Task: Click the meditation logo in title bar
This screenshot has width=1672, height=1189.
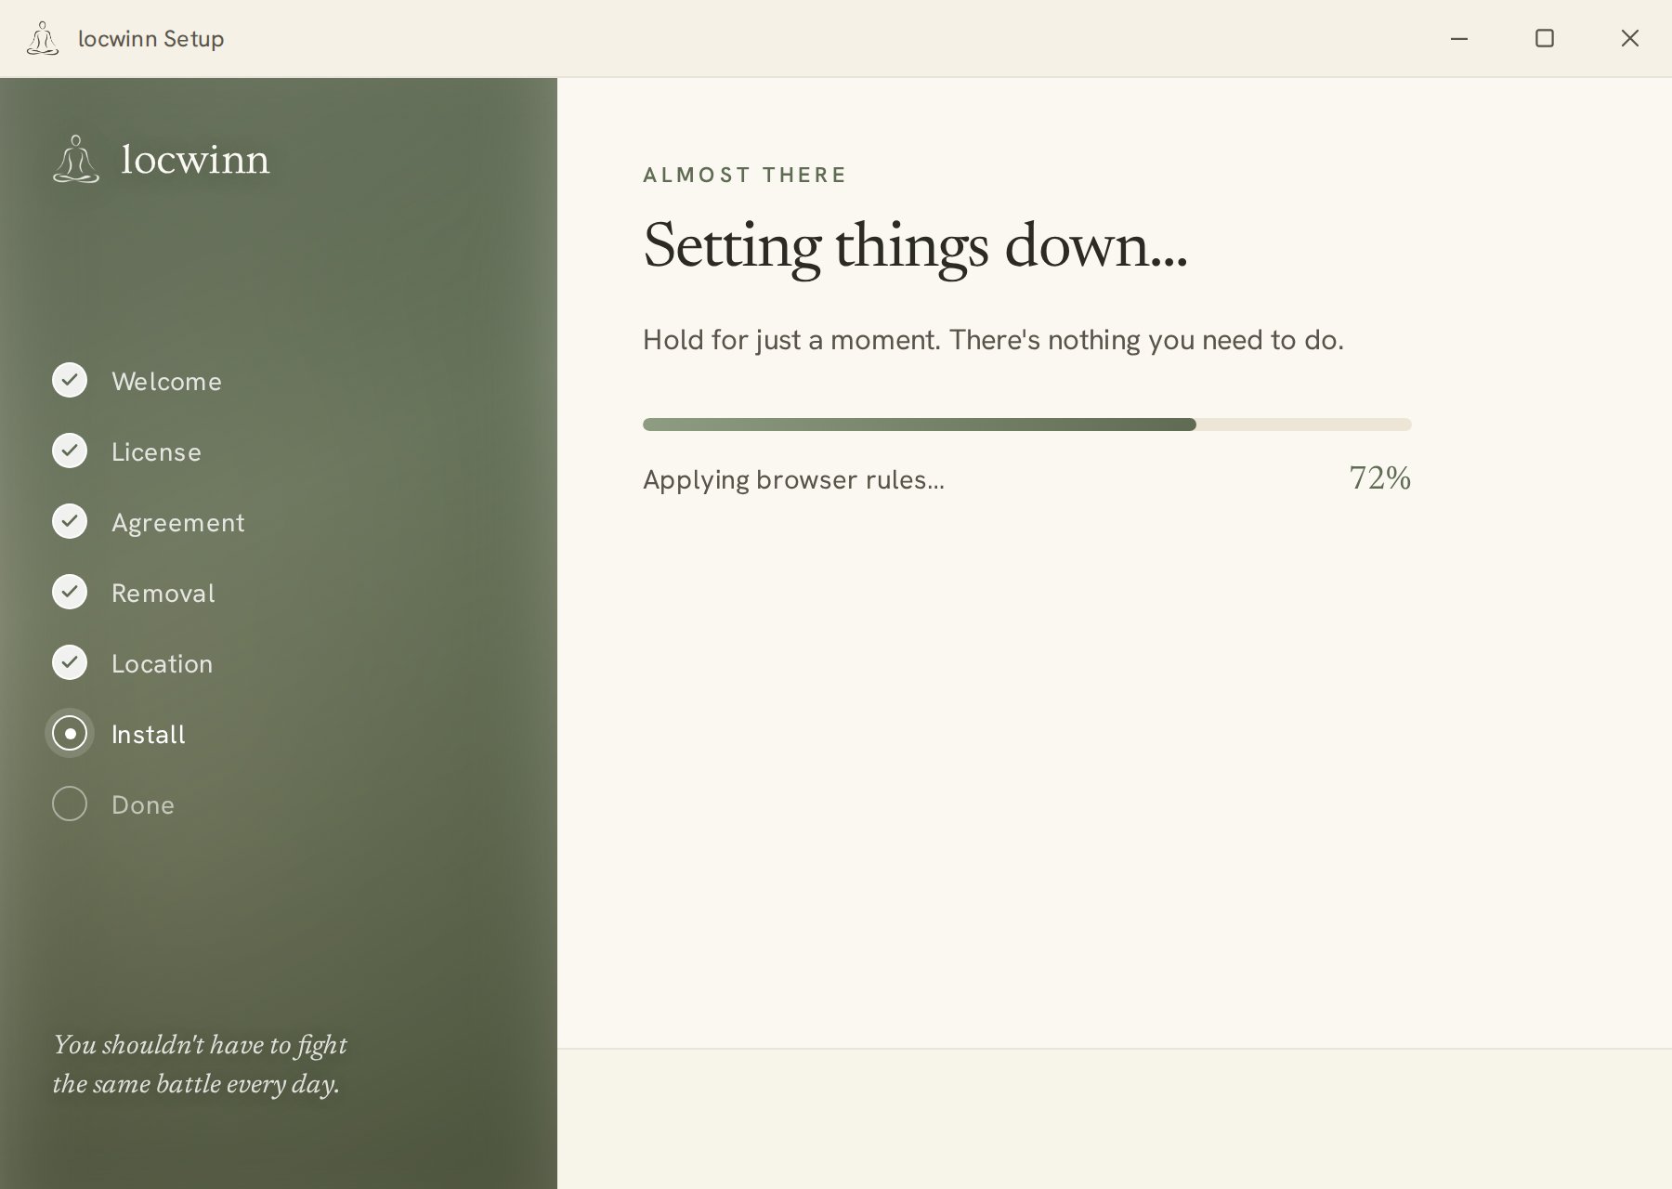Action: [43, 38]
